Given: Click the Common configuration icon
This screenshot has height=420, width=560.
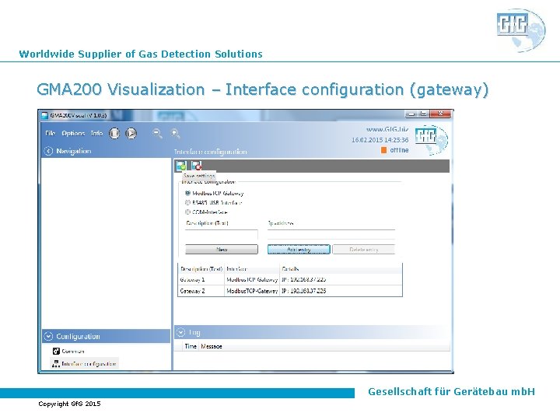Looking at the screenshot, I should [56, 351].
